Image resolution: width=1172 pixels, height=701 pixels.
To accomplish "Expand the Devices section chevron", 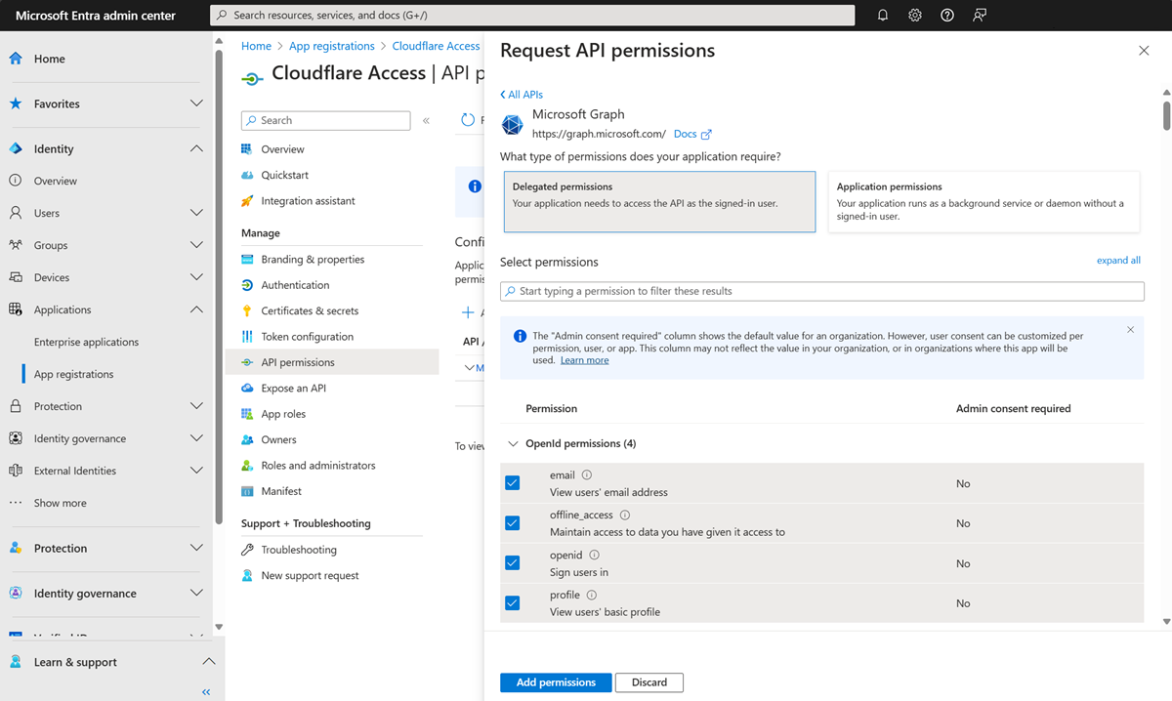I will pos(196,277).
